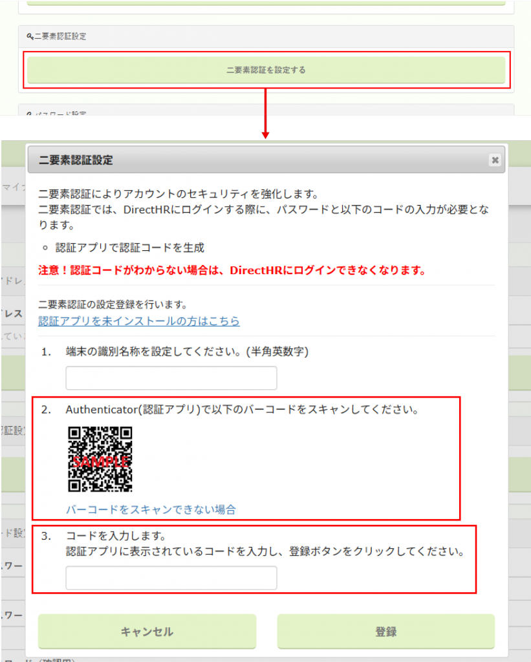Click the authentication code input under step 3

point(171,577)
